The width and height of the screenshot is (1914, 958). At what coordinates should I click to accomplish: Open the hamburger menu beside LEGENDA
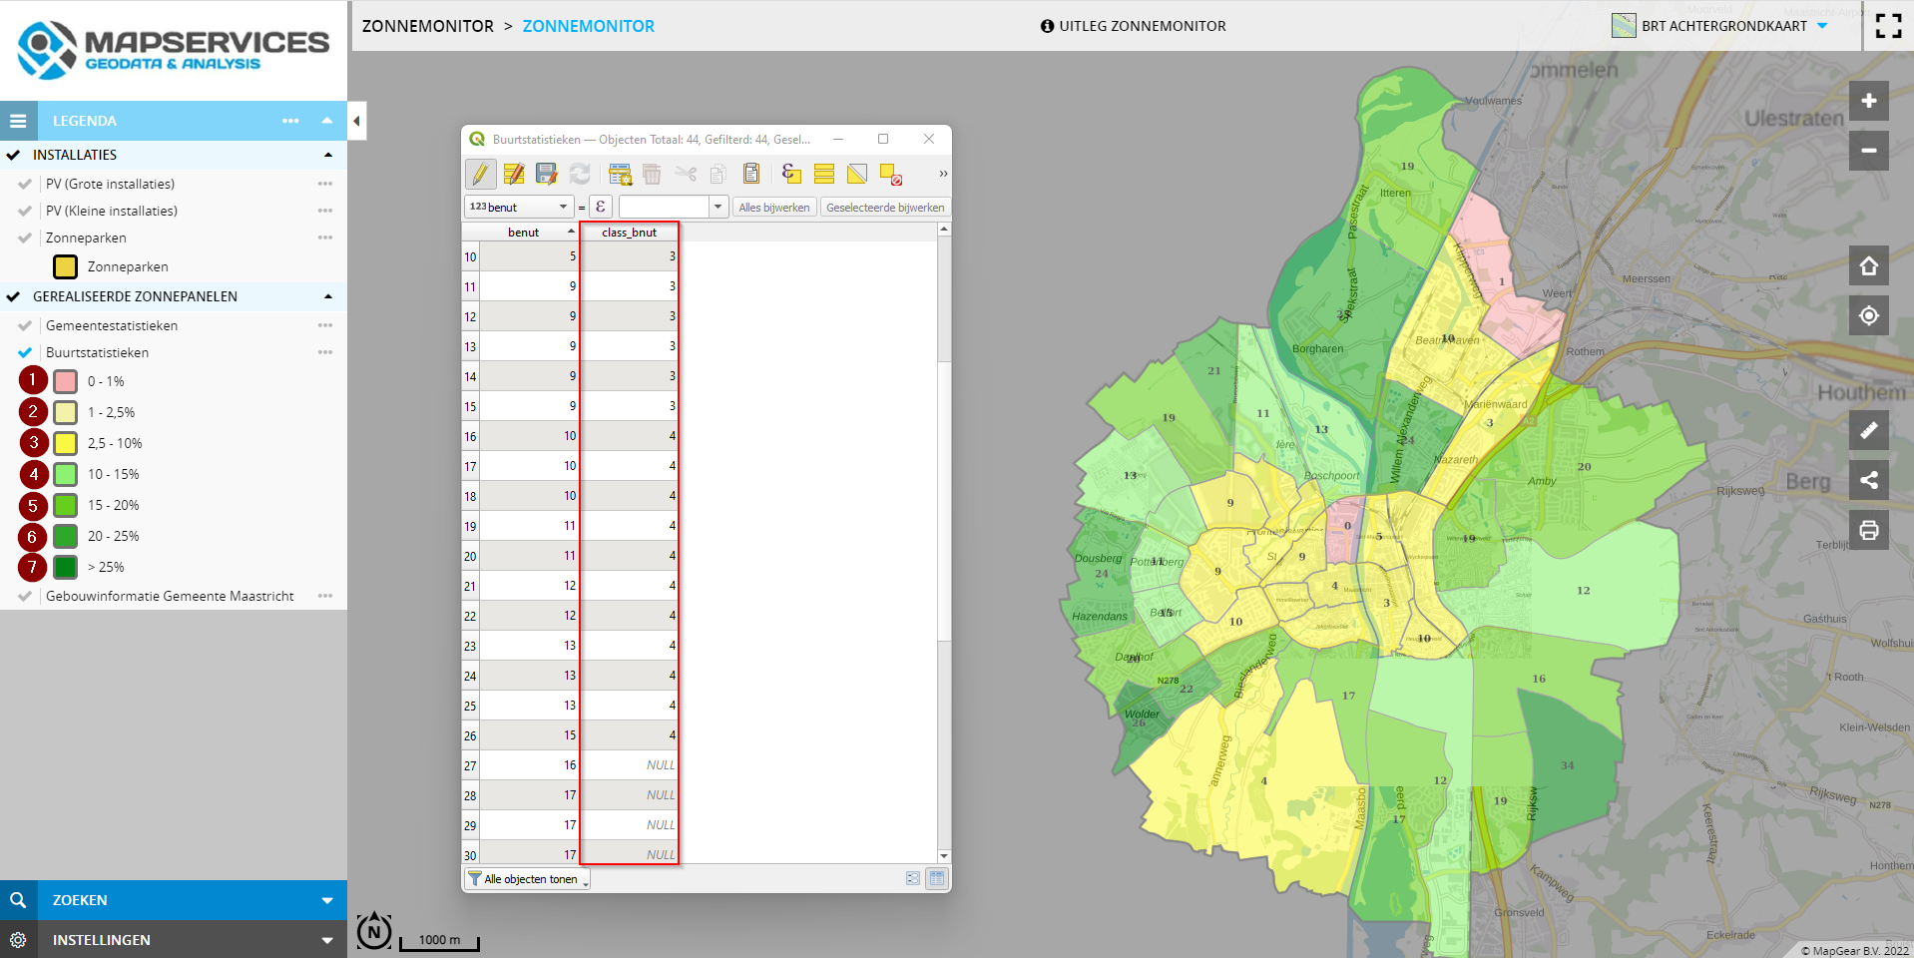(x=18, y=121)
